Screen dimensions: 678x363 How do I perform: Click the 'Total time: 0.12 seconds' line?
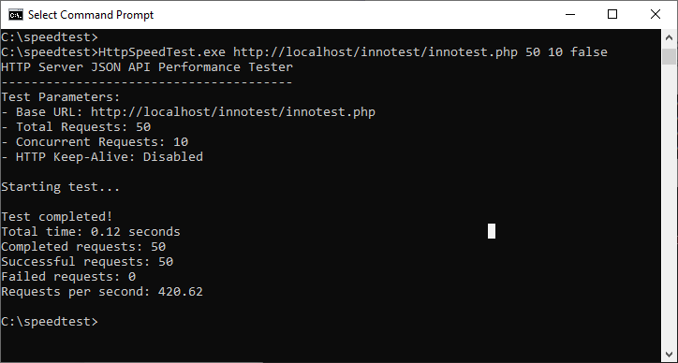point(91,232)
